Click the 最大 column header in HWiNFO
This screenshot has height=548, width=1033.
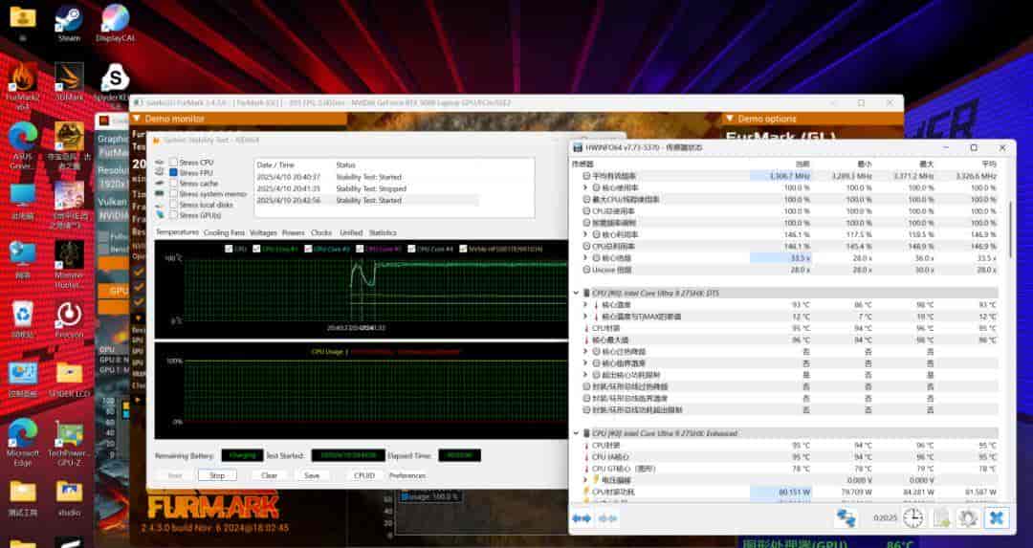click(927, 164)
